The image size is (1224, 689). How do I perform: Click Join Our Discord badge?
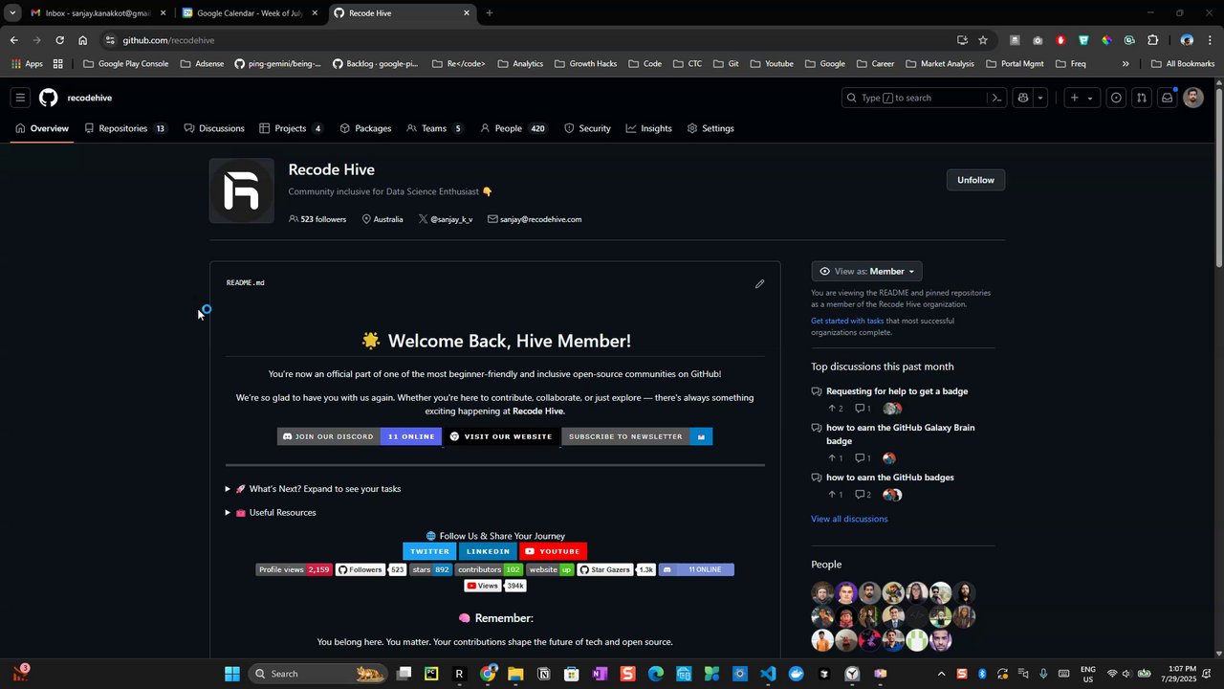coord(360,436)
